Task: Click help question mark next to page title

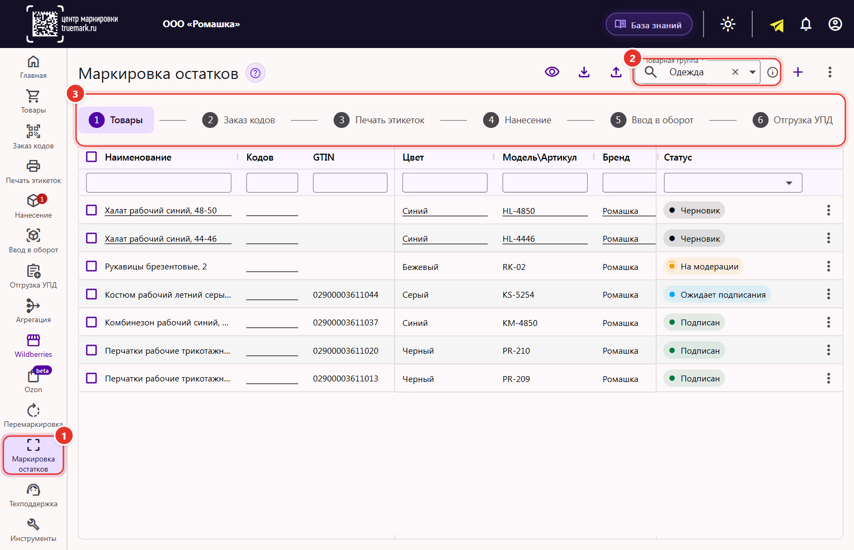Action: [x=256, y=73]
